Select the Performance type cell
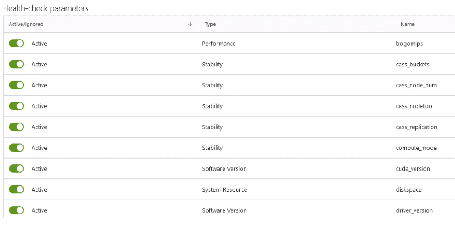Viewport: 455px width, 225px height. (x=219, y=44)
